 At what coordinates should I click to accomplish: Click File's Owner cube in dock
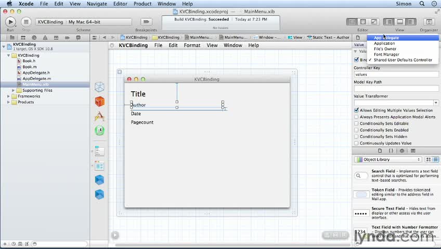pos(99,87)
